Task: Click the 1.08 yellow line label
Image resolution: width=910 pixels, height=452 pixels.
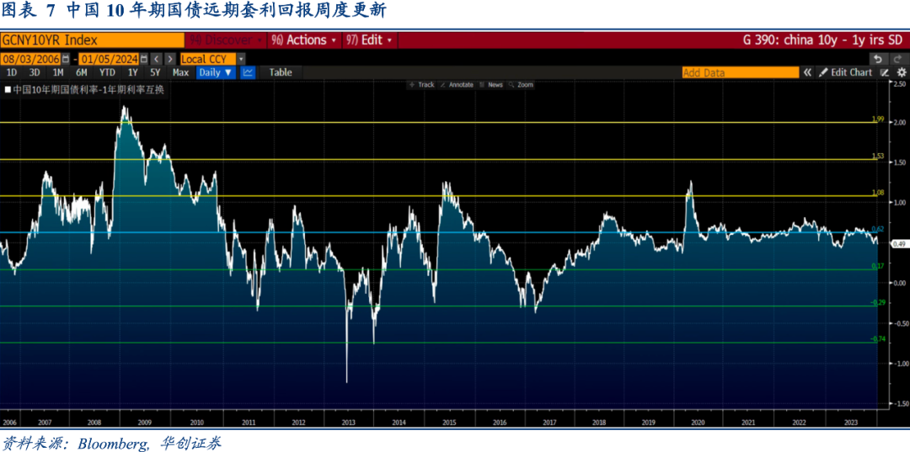Action: tap(878, 193)
